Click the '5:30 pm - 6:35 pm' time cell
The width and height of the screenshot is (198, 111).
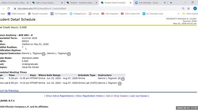(x=19, y=78)
